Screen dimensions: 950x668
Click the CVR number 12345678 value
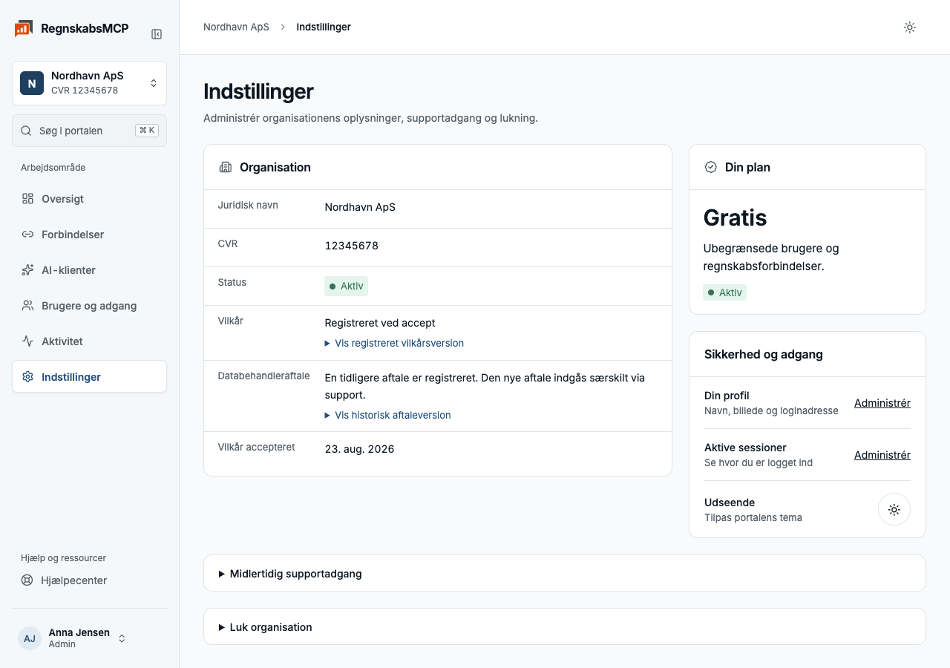click(x=352, y=246)
